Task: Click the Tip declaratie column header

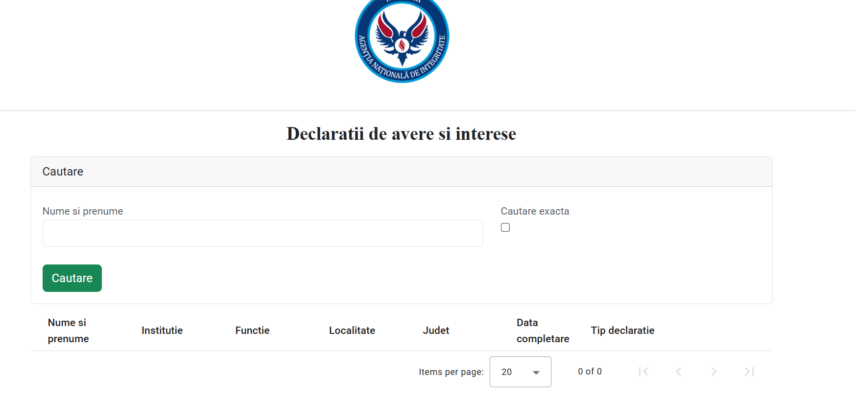Action: point(622,330)
